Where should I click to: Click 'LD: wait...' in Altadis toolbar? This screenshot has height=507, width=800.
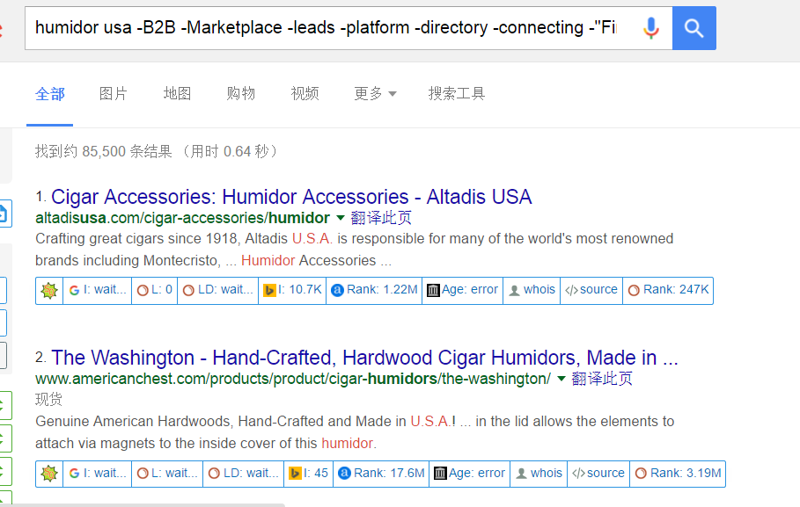pyautogui.click(x=218, y=291)
